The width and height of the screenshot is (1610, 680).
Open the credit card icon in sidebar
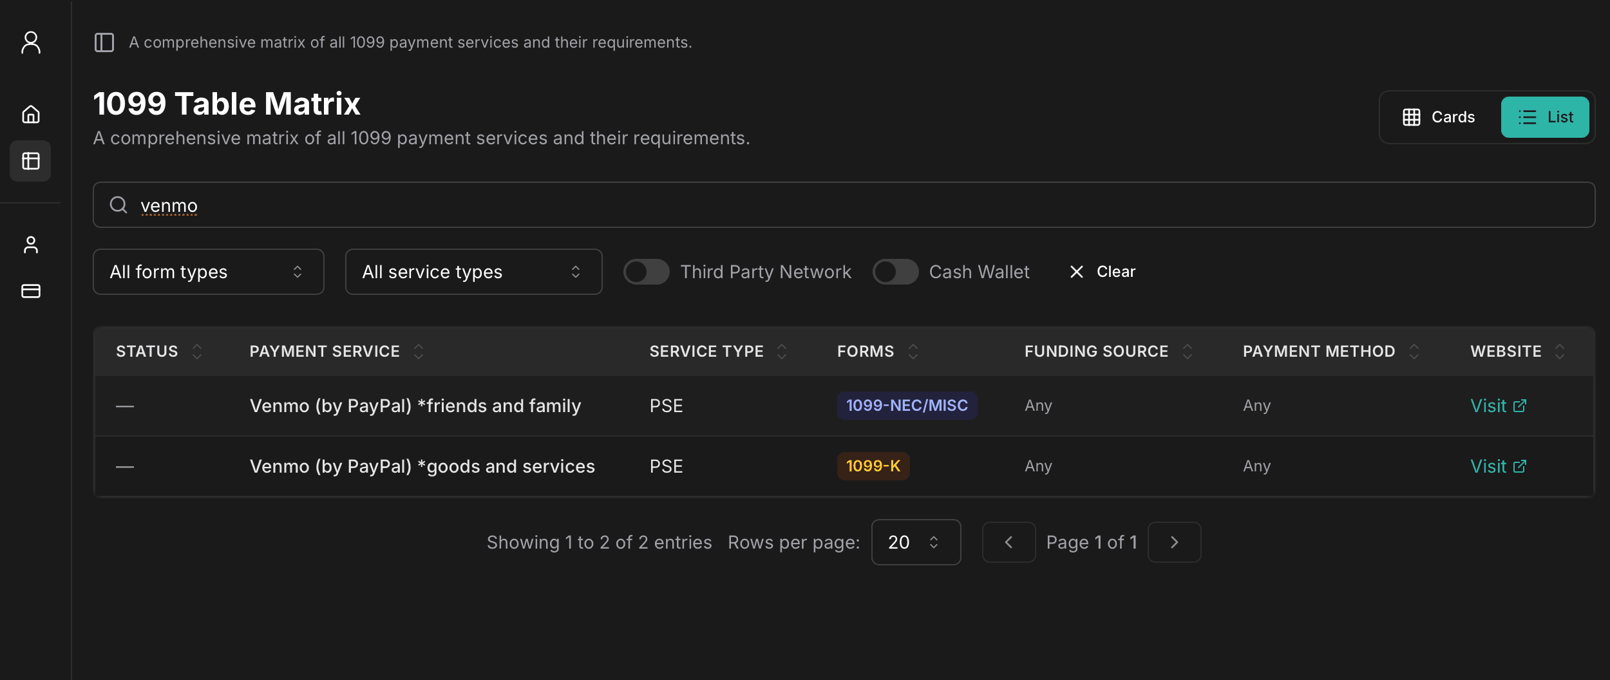[30, 291]
